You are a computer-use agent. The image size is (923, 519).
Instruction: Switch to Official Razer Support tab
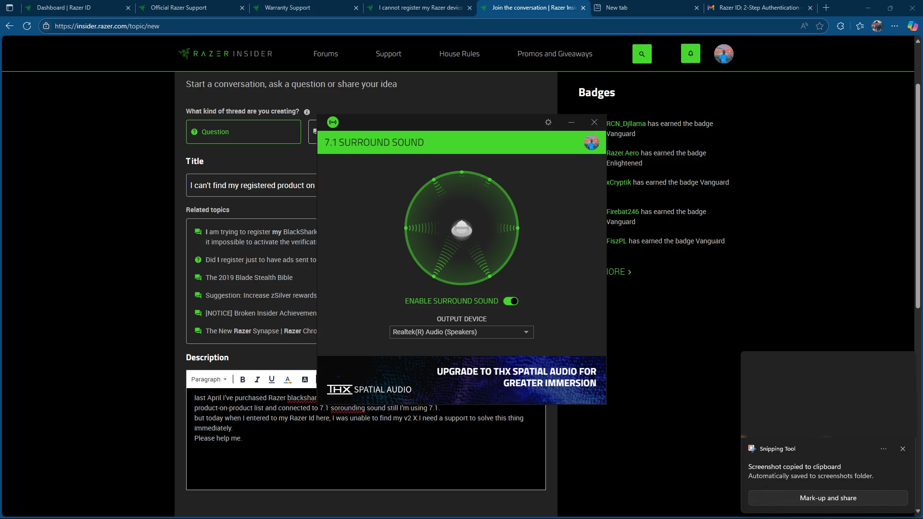pyautogui.click(x=192, y=8)
